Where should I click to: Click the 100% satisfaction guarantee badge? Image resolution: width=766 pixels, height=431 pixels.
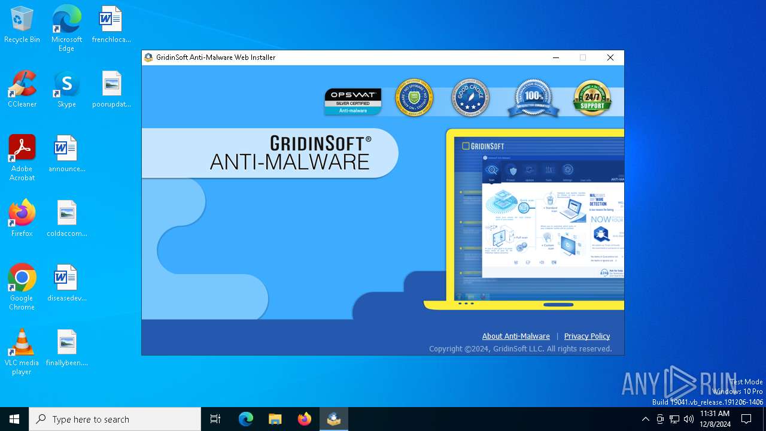[x=533, y=98]
